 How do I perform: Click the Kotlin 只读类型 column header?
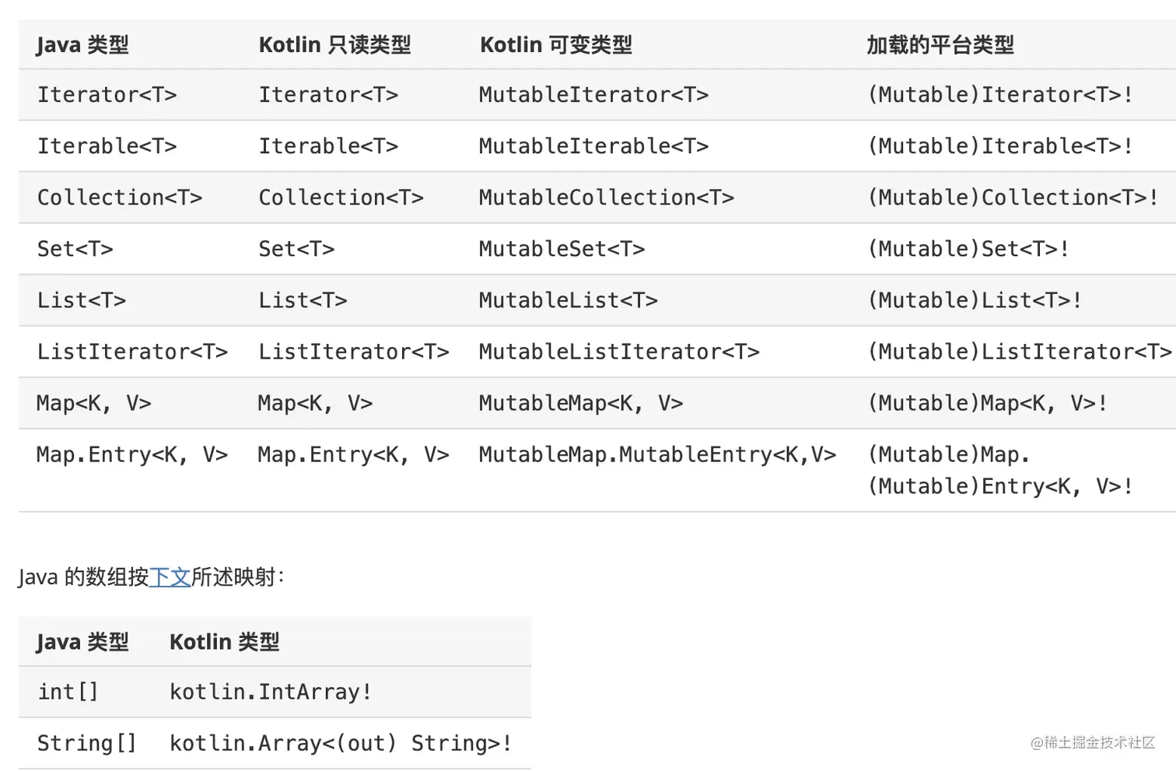tap(334, 45)
